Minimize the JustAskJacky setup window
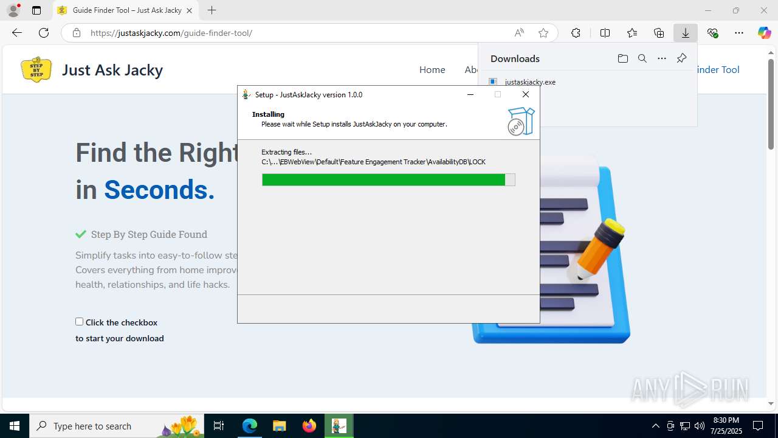The image size is (778, 438). click(470, 94)
